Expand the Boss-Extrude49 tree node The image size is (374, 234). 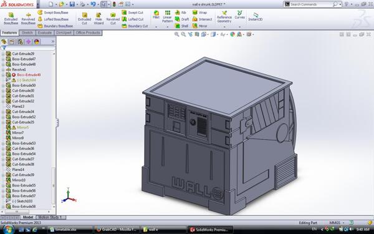[3, 75]
